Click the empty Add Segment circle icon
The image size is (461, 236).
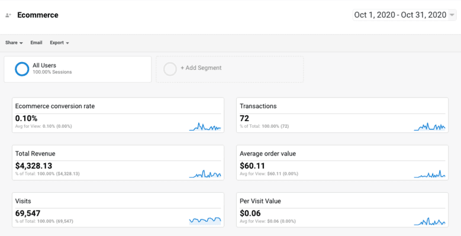[x=170, y=69]
